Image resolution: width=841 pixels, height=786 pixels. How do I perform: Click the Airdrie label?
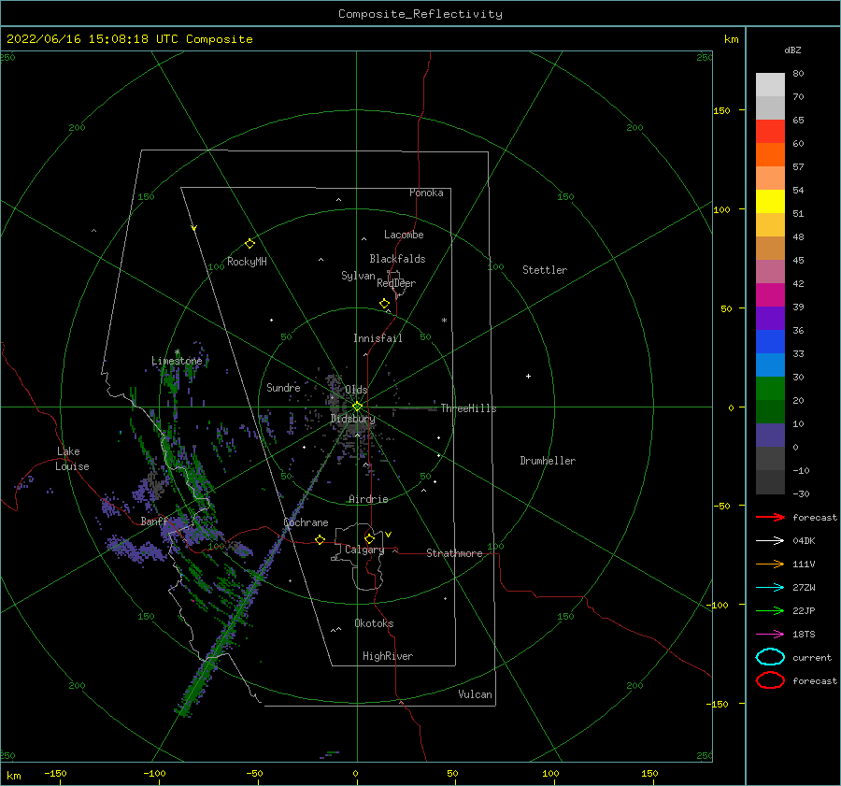tap(368, 499)
